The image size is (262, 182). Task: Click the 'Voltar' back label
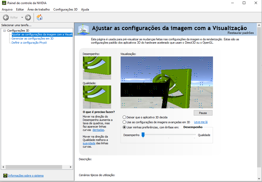(x=14, y=17)
